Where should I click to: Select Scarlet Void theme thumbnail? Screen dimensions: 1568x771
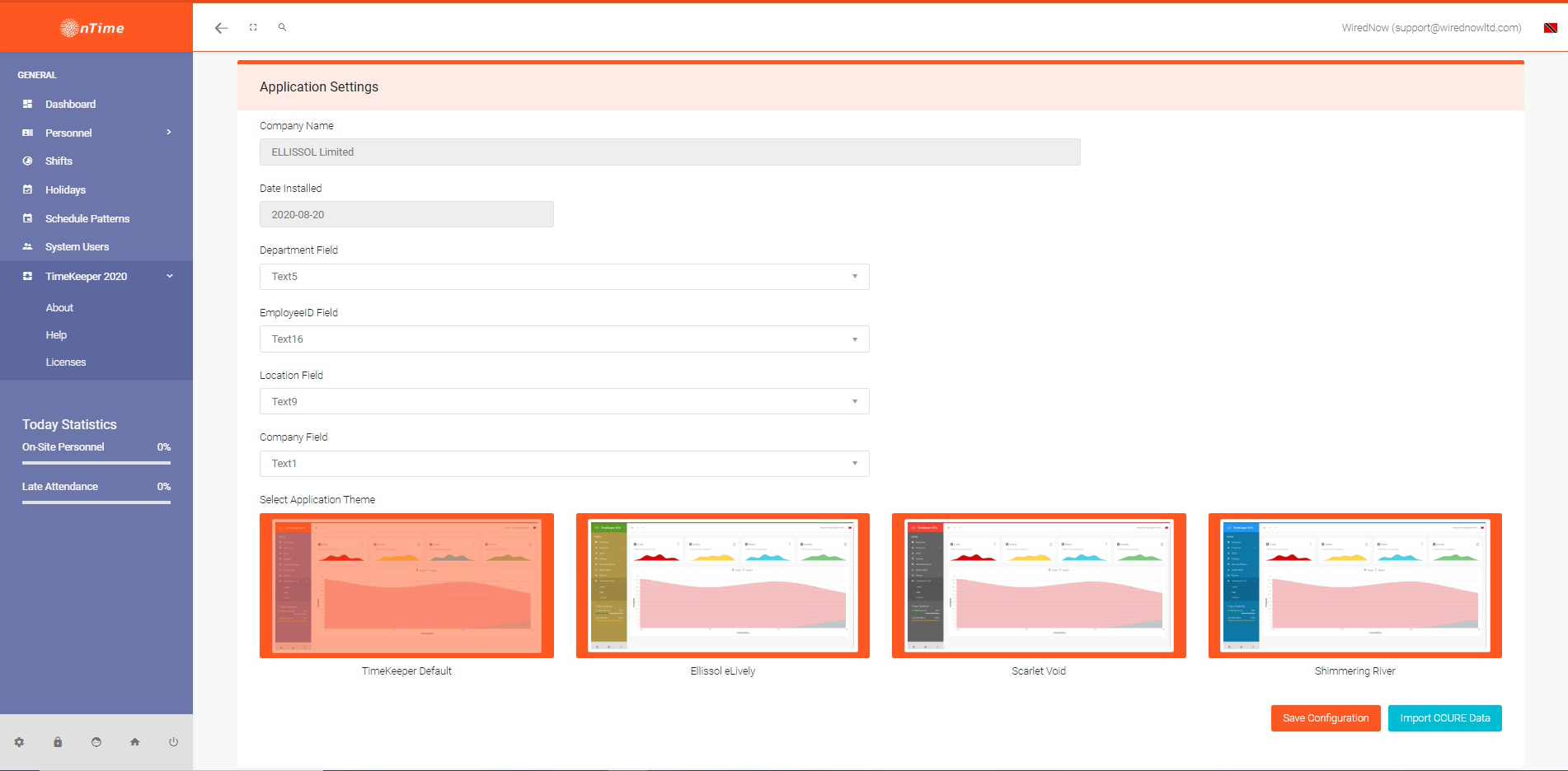tap(1039, 586)
